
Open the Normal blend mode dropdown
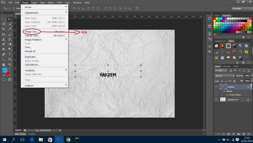click(225, 76)
